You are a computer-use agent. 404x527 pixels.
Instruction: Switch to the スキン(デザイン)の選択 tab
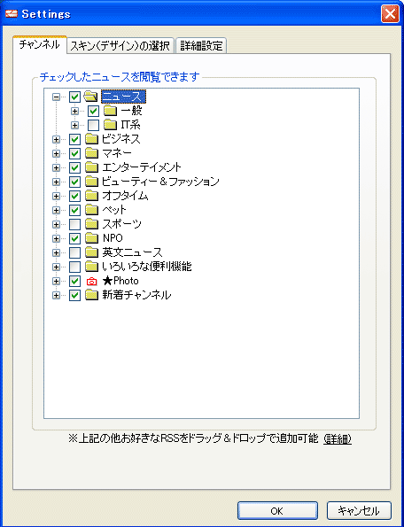(120, 46)
